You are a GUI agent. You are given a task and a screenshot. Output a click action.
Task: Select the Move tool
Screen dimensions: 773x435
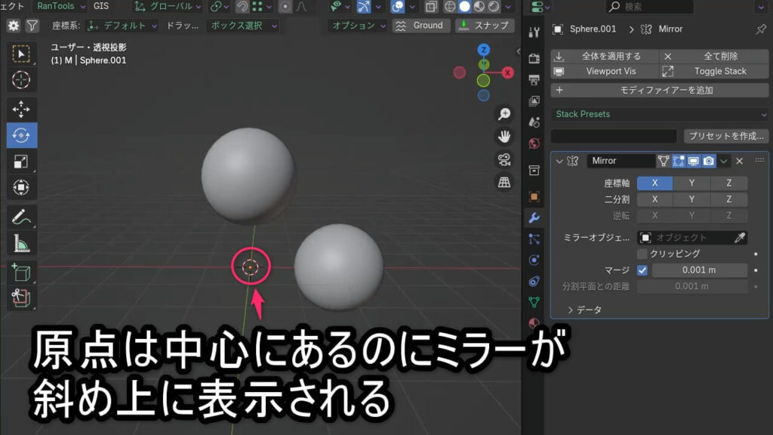21,110
